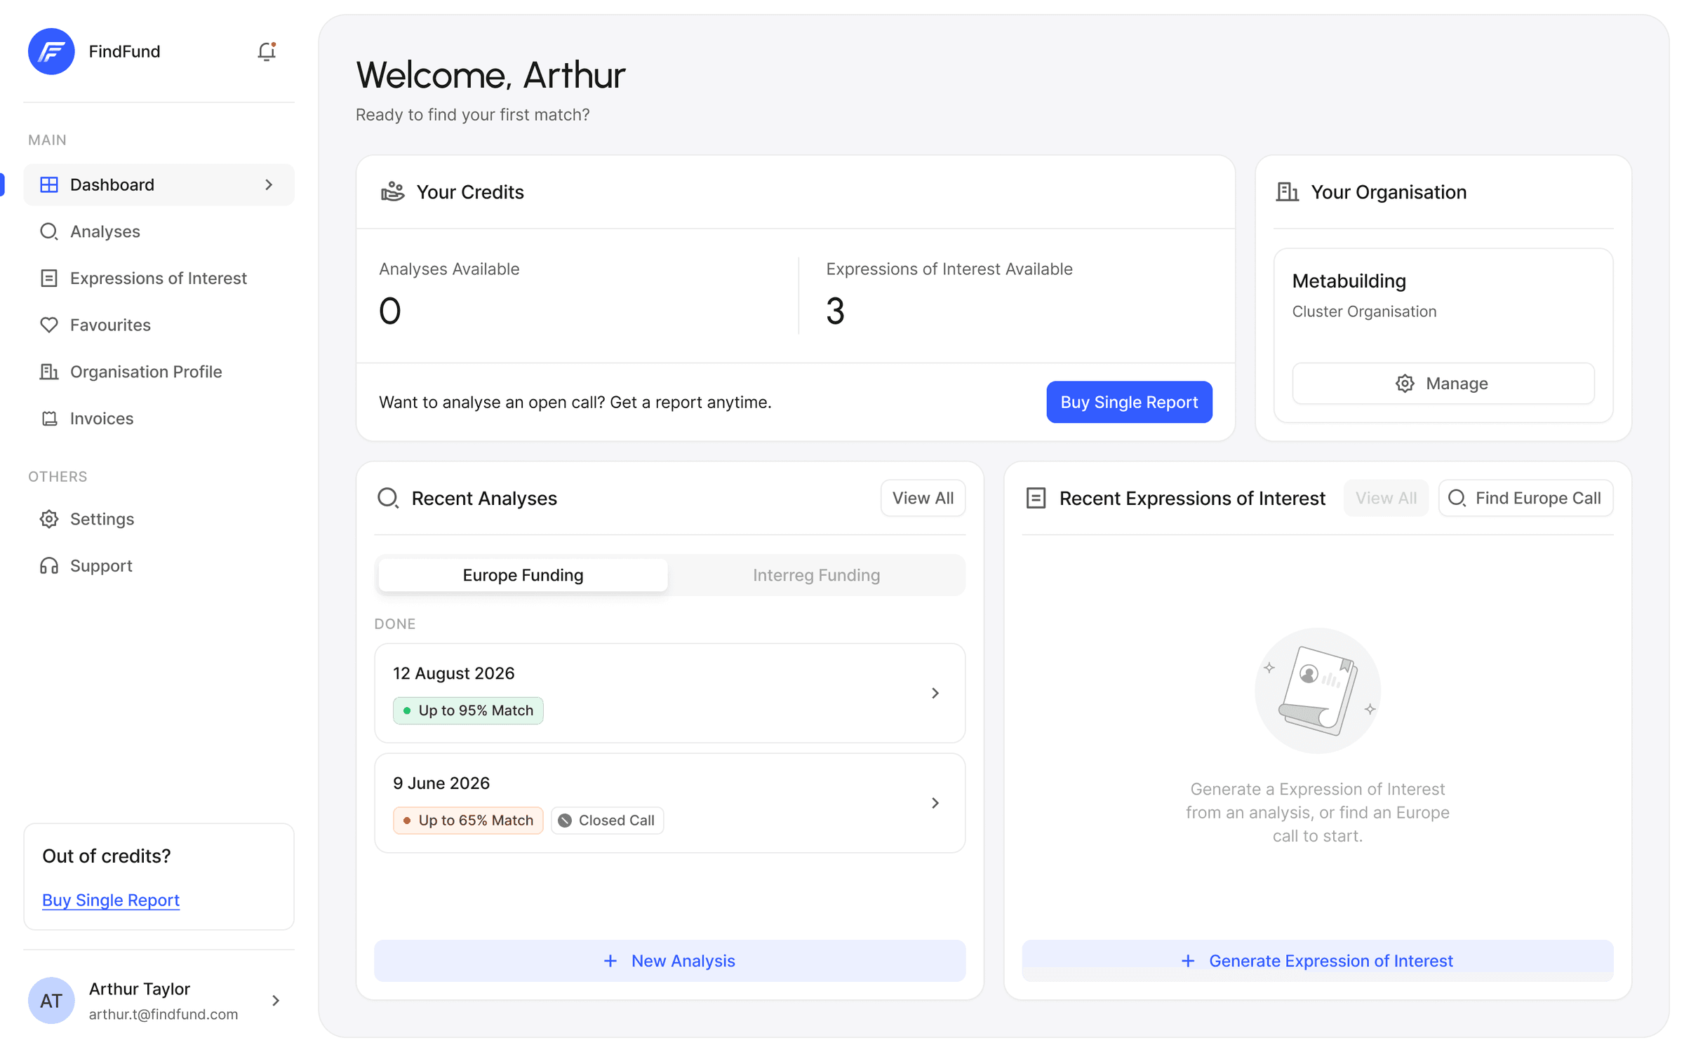Open the 12 August 2026 analysis chevron
This screenshot has width=1684, height=1052.
[935, 693]
